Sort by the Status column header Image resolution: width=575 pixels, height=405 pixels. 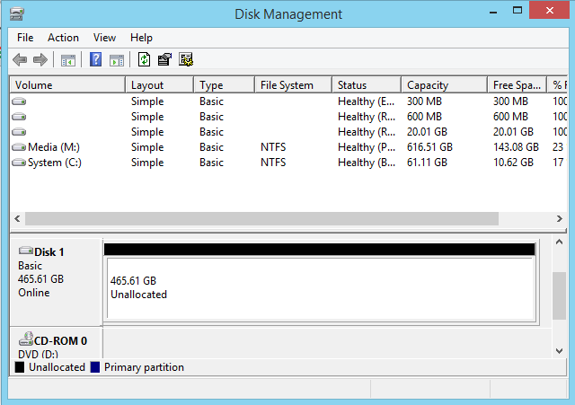point(367,85)
